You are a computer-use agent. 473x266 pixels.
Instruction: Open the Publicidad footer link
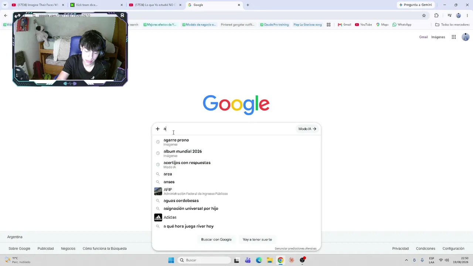tap(45, 249)
